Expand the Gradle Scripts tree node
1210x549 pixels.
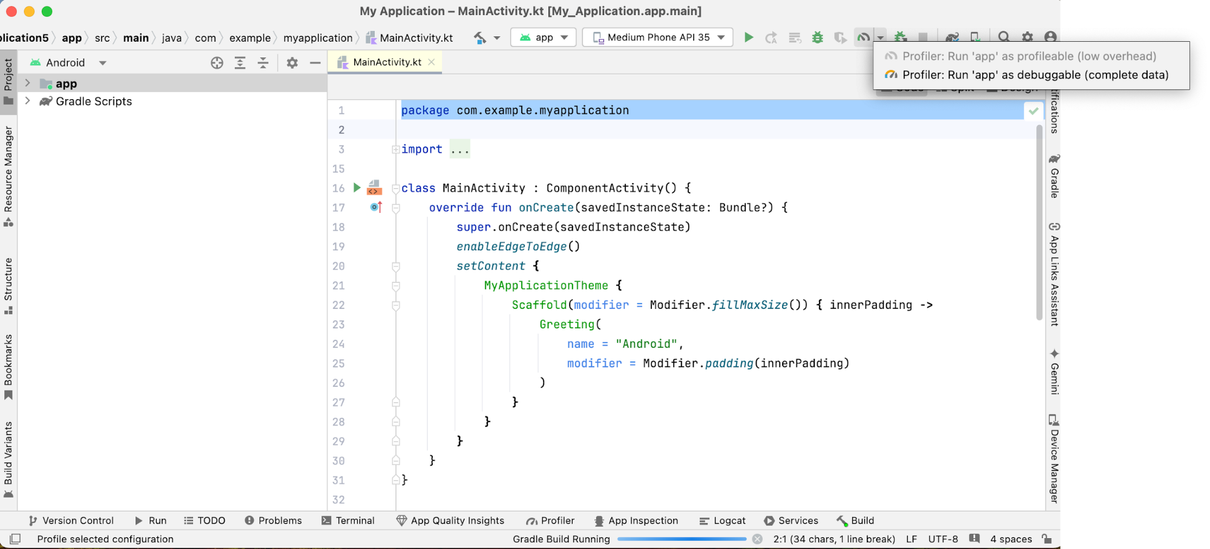[x=27, y=101]
